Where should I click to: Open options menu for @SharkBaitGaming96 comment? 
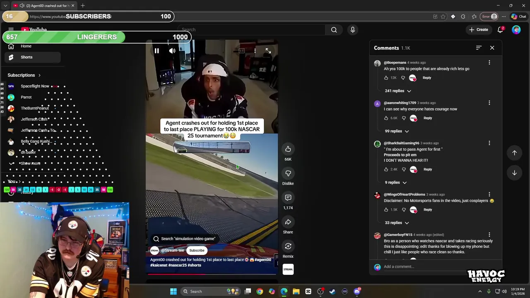tap(489, 143)
